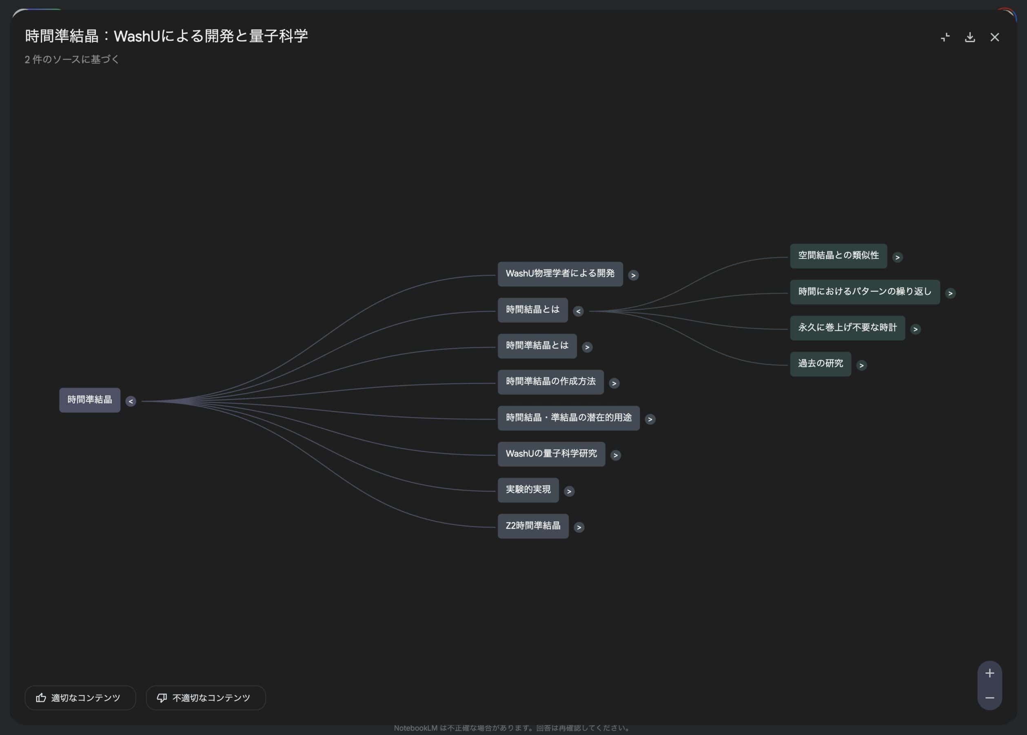Close the mind map panel

click(x=994, y=37)
